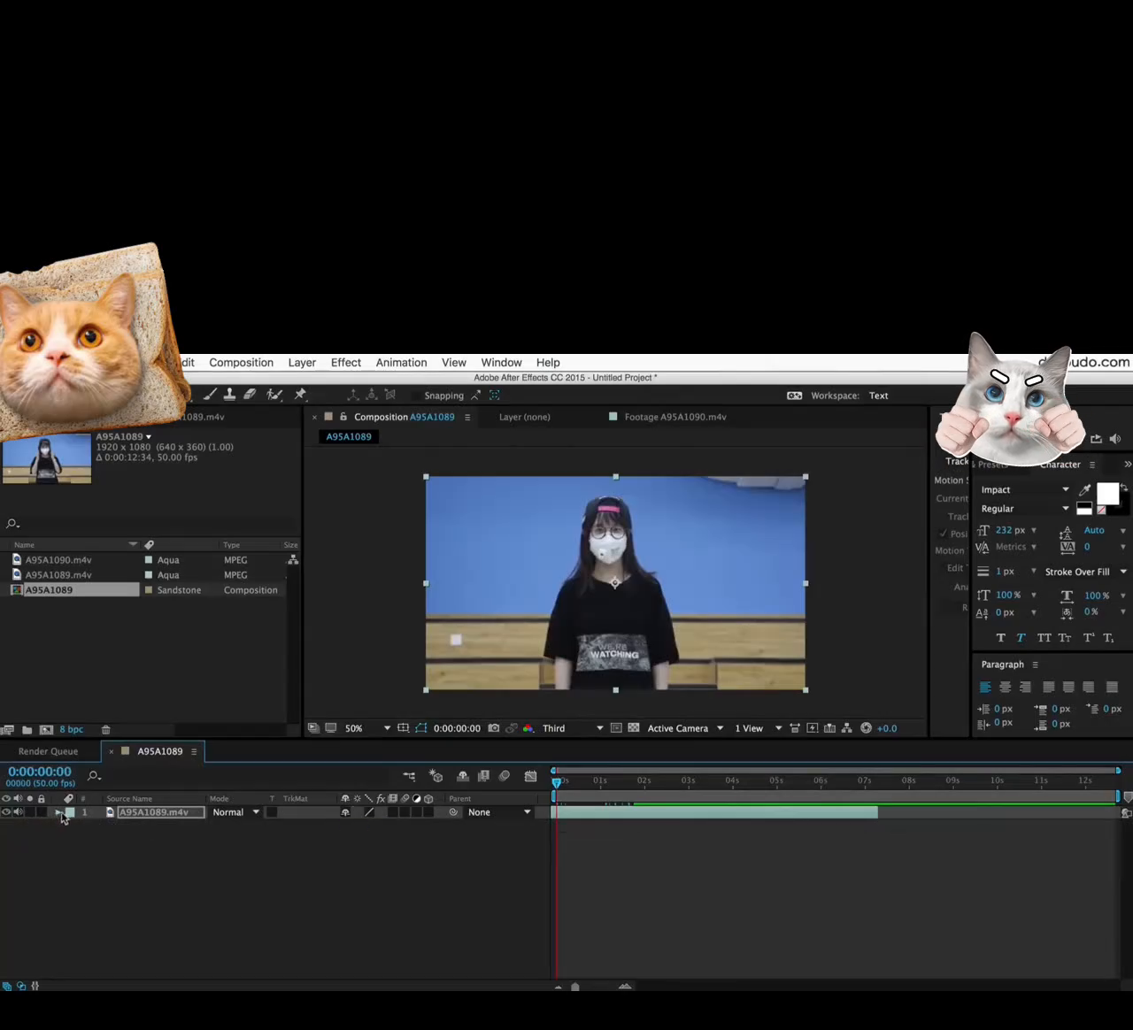Click the Sandstone label swatch of A95A1089
The height and width of the screenshot is (1030, 1133).
point(149,590)
